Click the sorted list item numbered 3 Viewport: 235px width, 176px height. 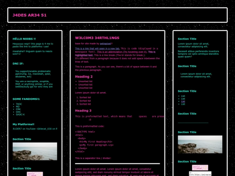pyautogui.click(x=85, y=104)
